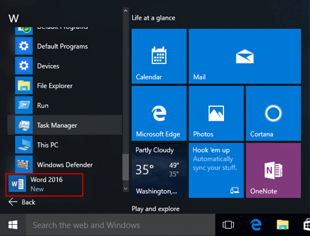Open the Hook 'em up sync tile
This screenshot has height=236, width=310.
[216, 170]
